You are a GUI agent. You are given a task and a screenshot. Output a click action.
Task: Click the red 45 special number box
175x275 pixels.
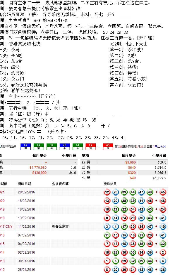108,147
